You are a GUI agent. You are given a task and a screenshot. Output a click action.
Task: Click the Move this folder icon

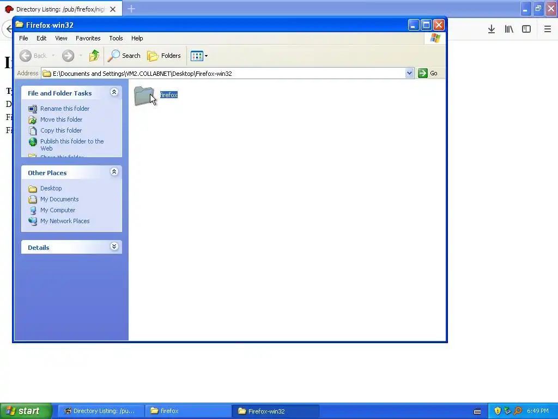point(32,119)
